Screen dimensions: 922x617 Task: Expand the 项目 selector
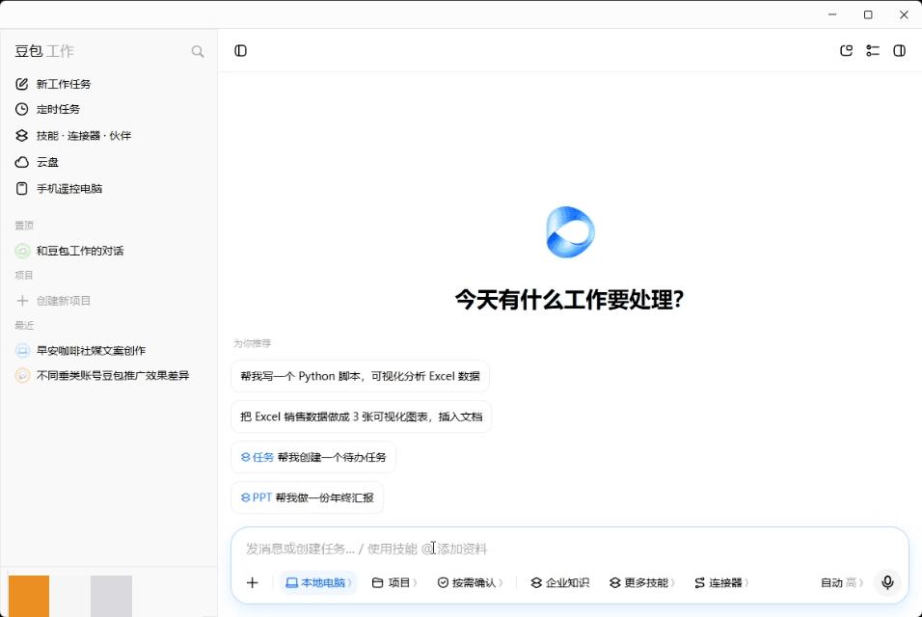click(394, 583)
